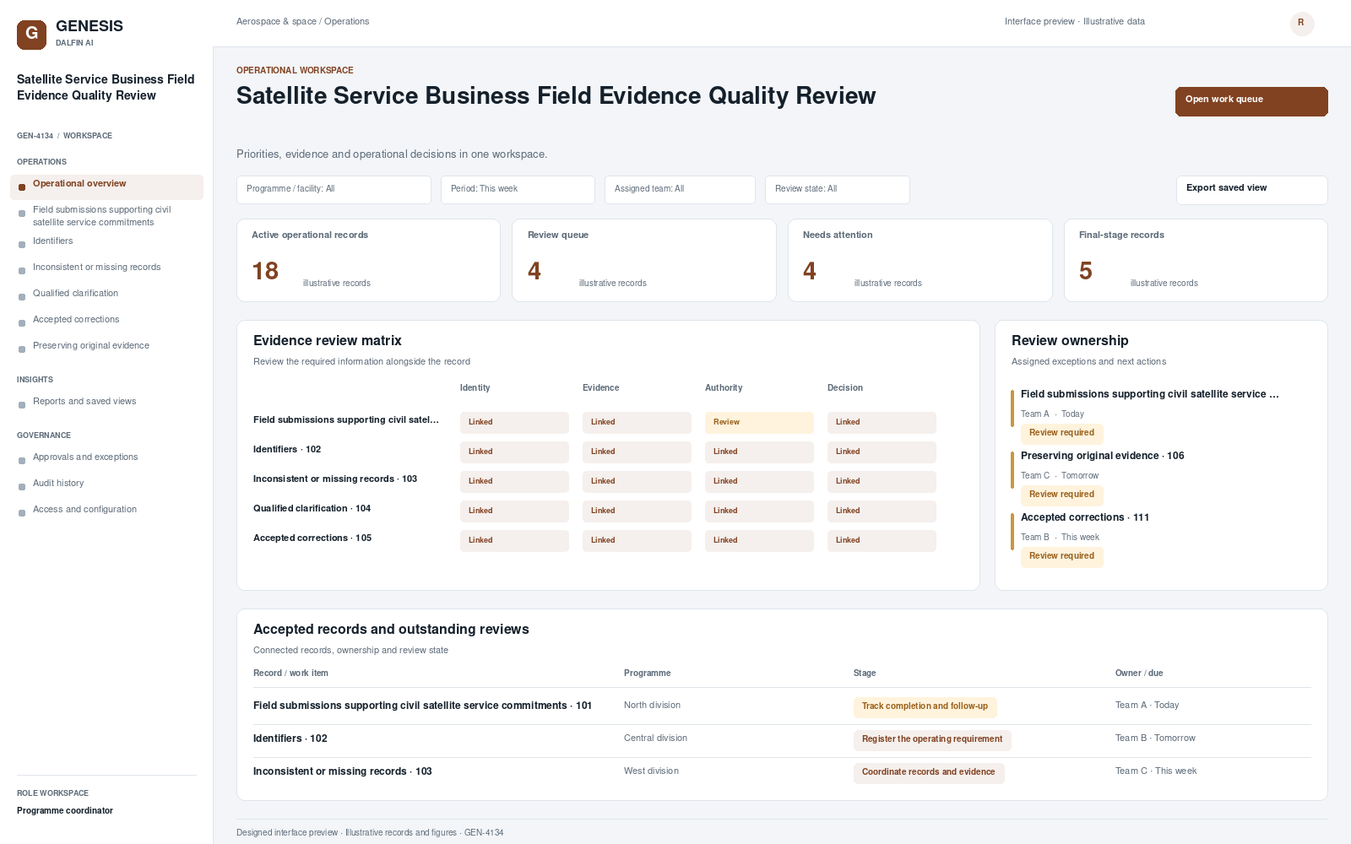Click the Genesis G logo icon
The height and width of the screenshot is (844, 1351).
coord(31,35)
